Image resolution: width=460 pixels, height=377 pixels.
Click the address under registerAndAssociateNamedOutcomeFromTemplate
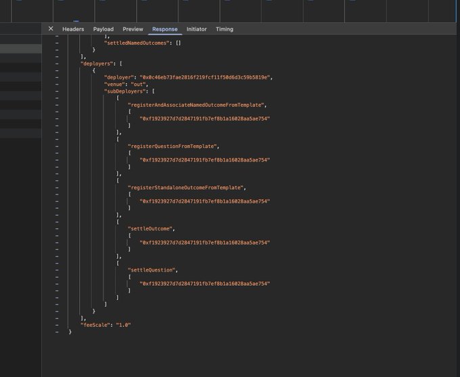coord(204,119)
